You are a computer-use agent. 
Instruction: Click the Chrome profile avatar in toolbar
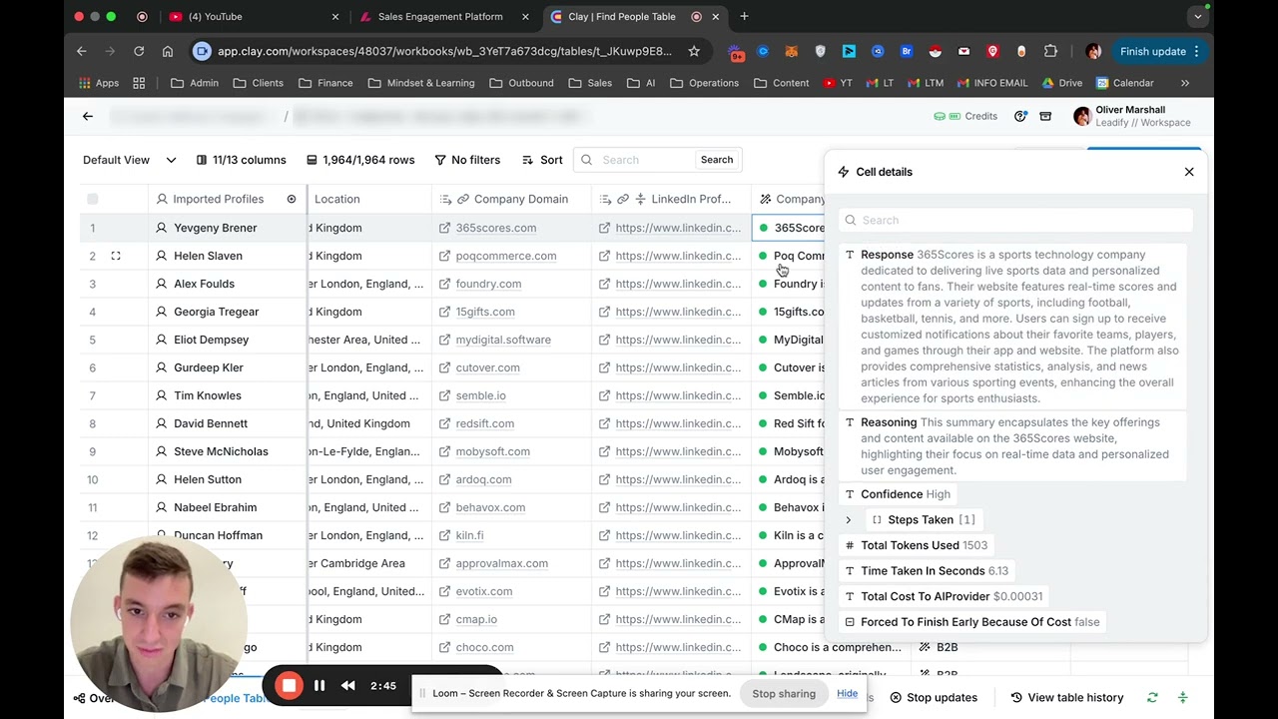coord(1093,51)
